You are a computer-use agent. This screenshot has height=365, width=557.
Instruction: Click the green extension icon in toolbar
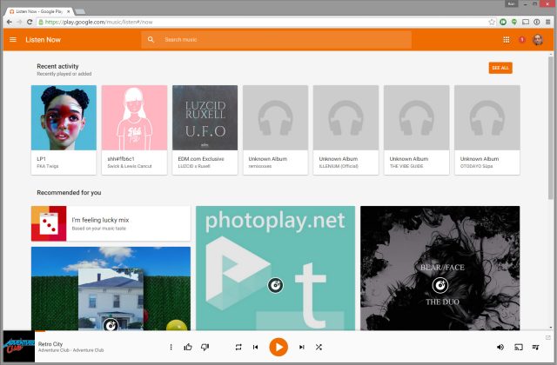pos(503,22)
